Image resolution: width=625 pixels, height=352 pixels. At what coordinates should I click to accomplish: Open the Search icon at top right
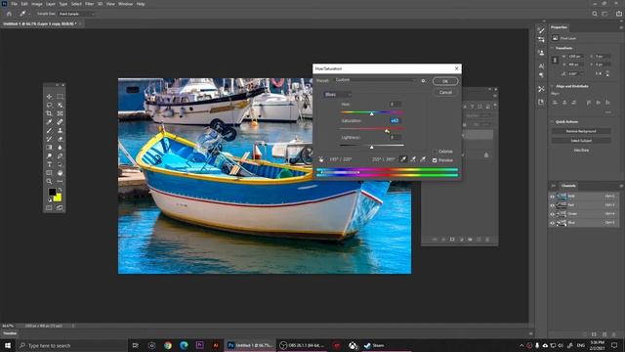click(x=595, y=14)
